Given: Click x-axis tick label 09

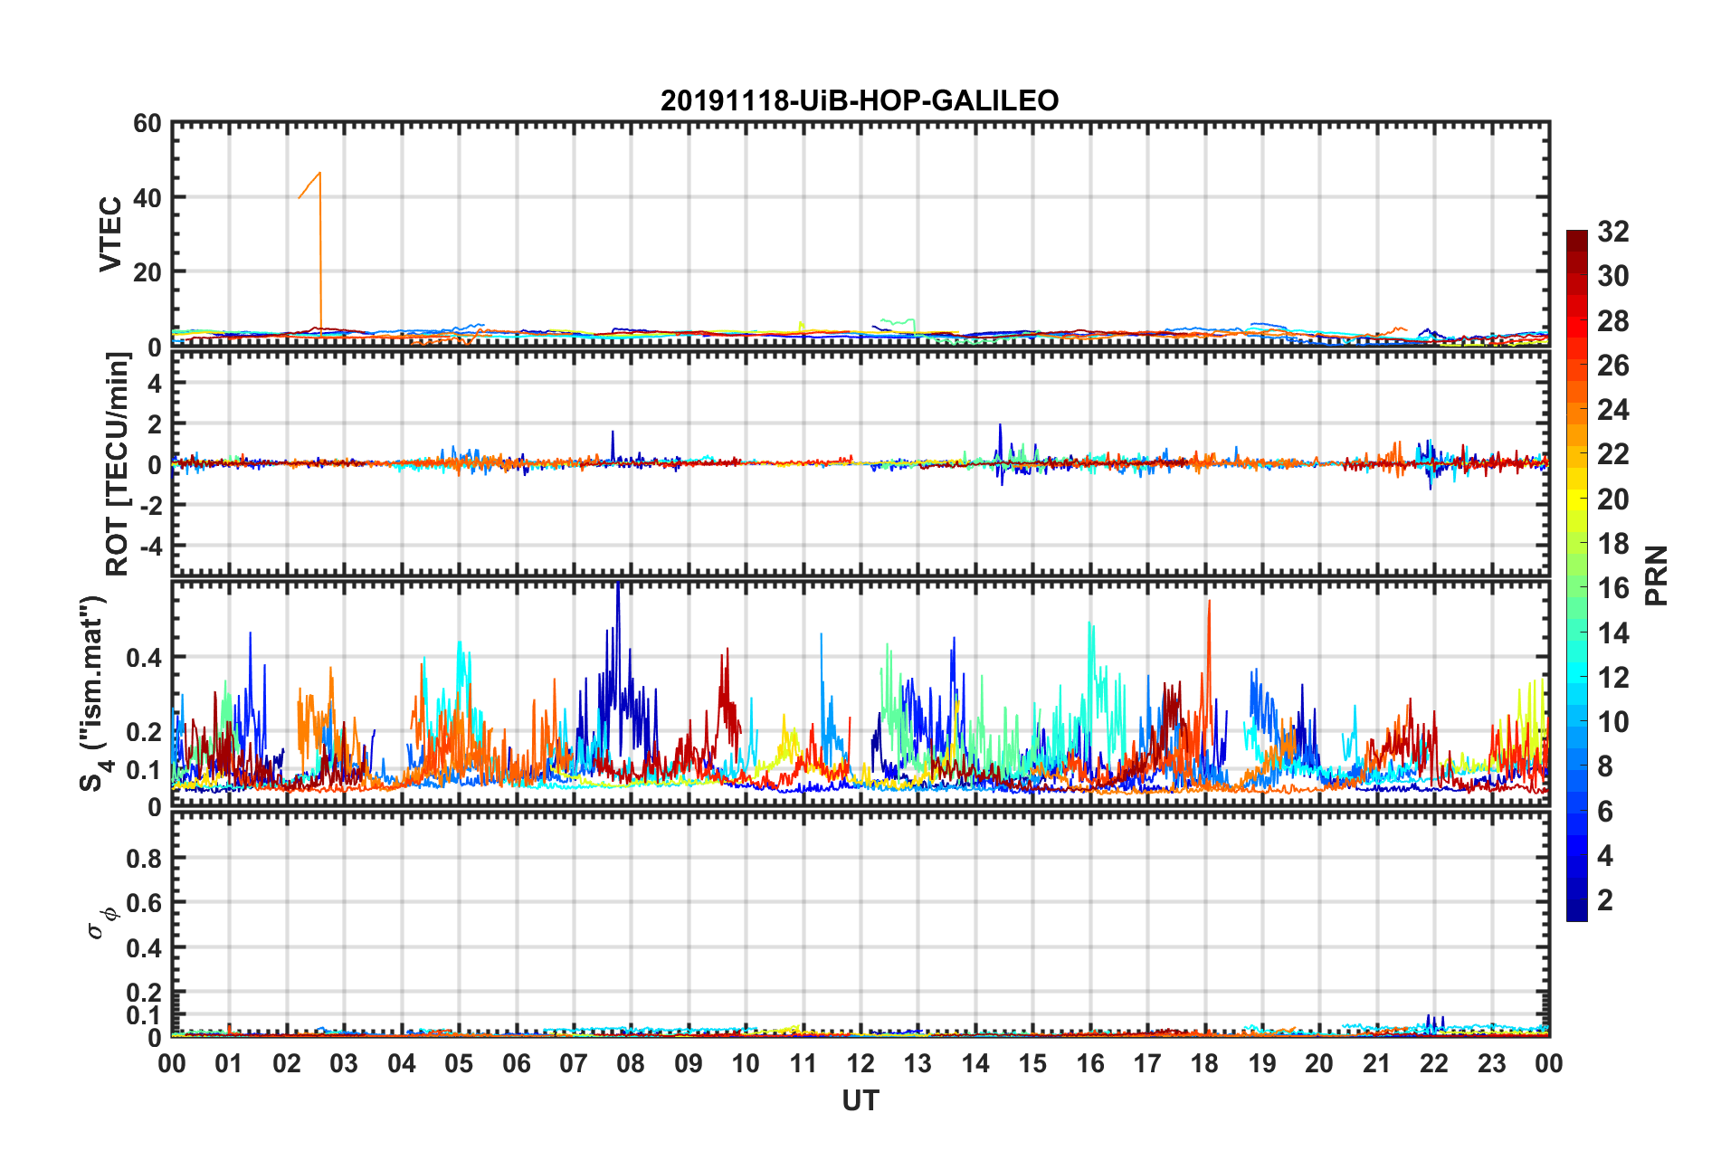Looking at the screenshot, I should (689, 1063).
